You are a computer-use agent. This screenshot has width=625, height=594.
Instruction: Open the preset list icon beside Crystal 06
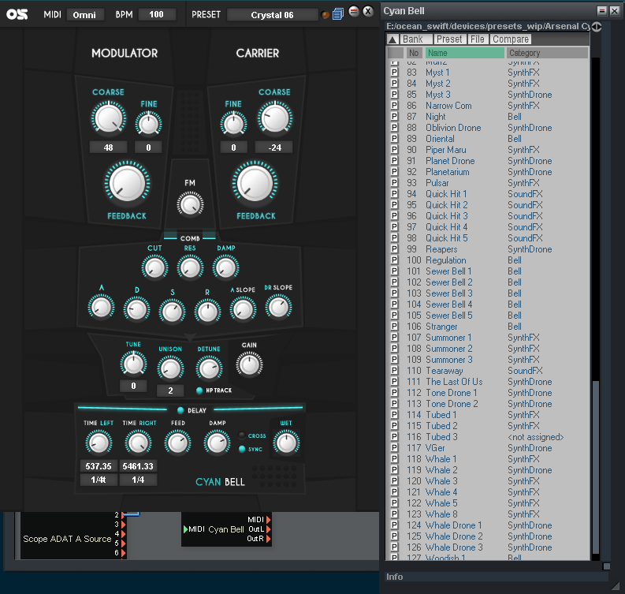pyautogui.click(x=338, y=14)
